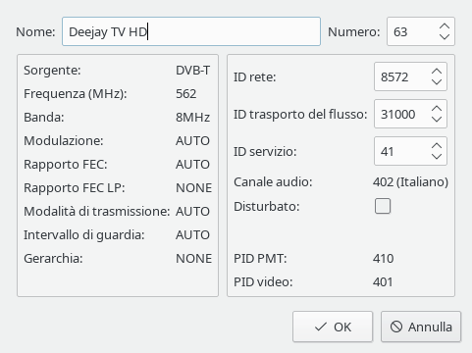
Task: Click the Nome label
Action: point(35,31)
